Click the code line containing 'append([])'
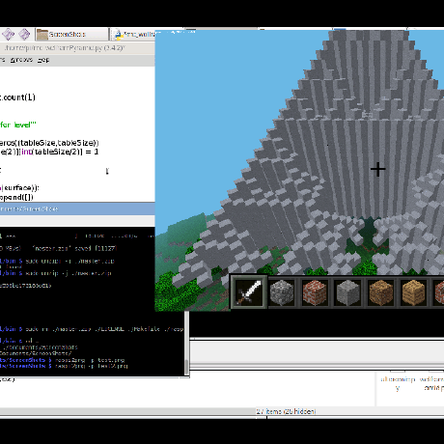This screenshot has height=444, width=444. pyautogui.click(x=16, y=197)
